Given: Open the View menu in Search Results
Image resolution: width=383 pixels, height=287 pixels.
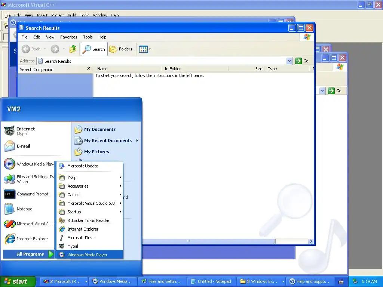Looking at the screenshot, I should [x=50, y=37].
